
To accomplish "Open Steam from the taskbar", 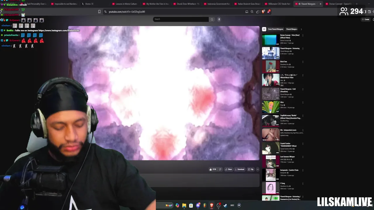I will pyautogui.click(x=225, y=205).
